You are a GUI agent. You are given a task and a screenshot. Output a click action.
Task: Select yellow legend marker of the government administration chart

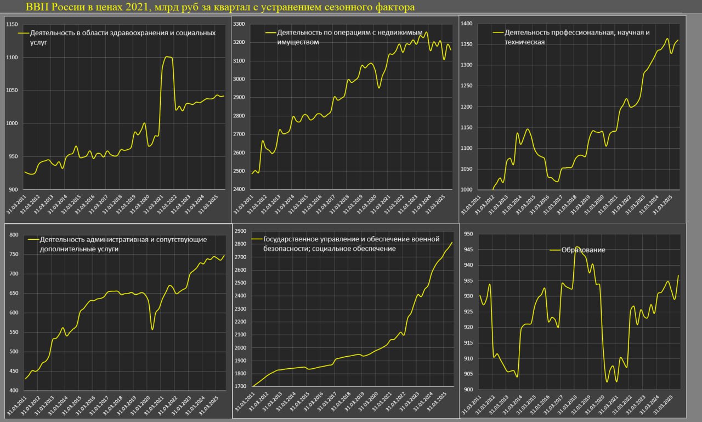click(257, 239)
